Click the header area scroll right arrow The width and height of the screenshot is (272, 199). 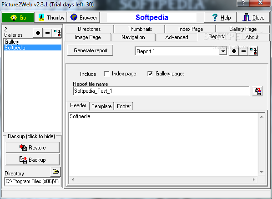[254, 180]
